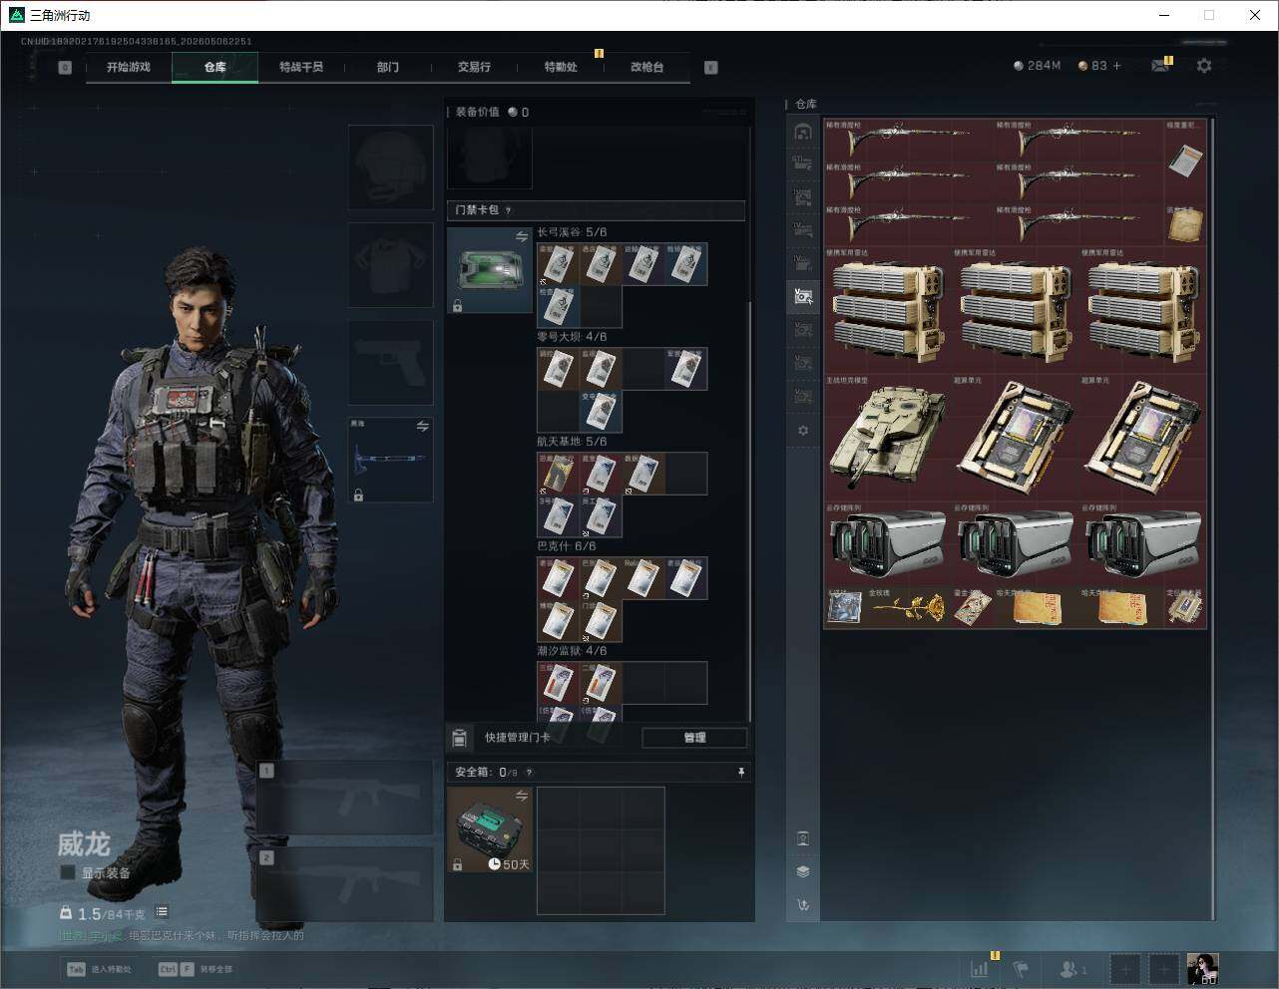Screen dimensions: 1279x989
Task: Pin the 安全箱 panel
Action: click(x=740, y=772)
